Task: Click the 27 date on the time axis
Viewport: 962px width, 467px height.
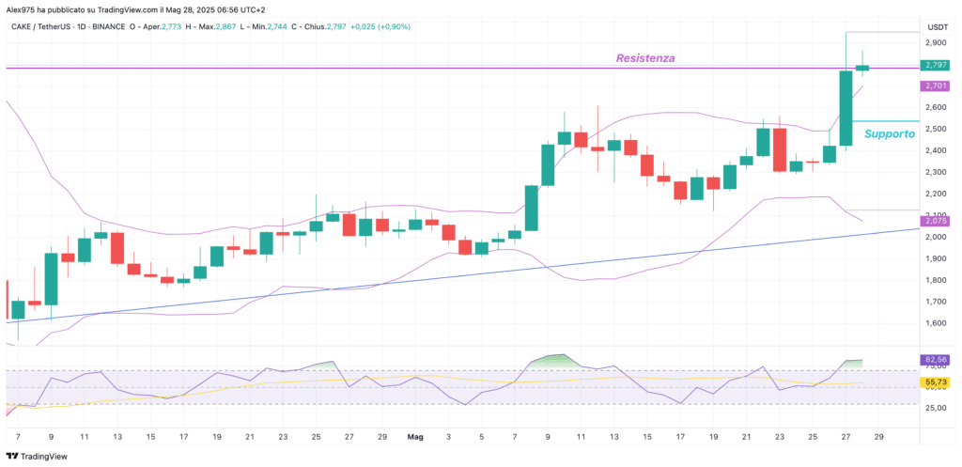Action: point(845,437)
